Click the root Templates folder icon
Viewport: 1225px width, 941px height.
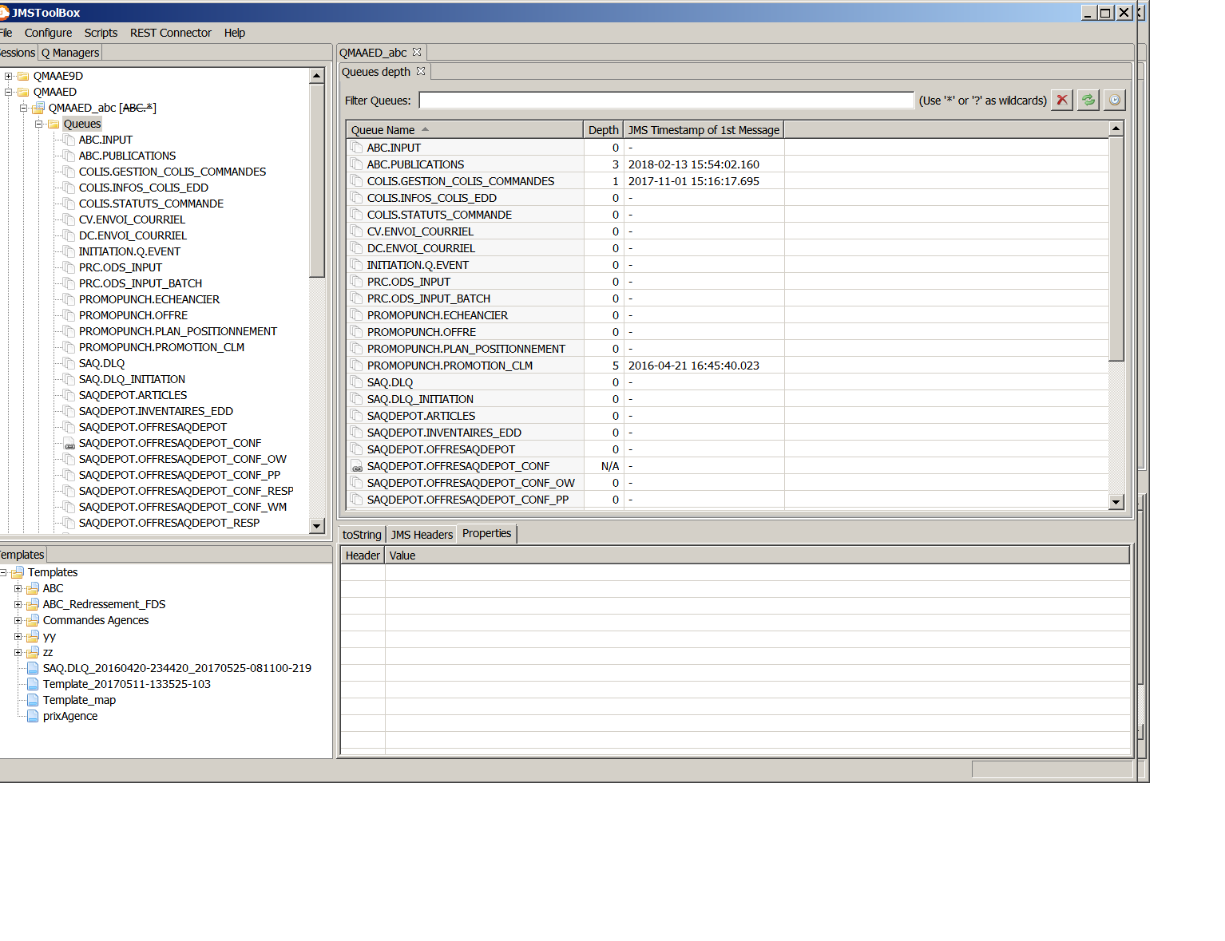(x=18, y=572)
